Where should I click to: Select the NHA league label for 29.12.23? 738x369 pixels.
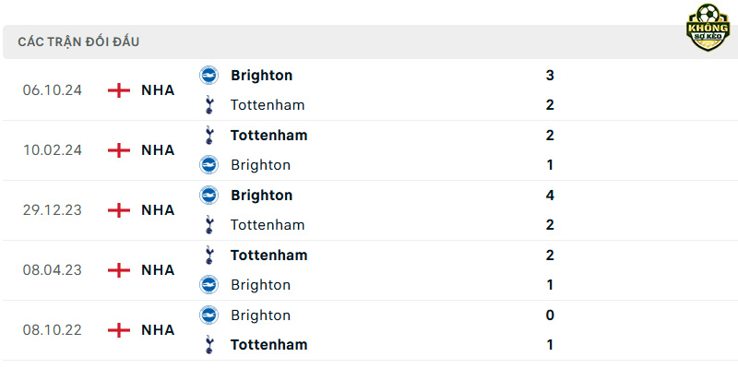point(158,210)
